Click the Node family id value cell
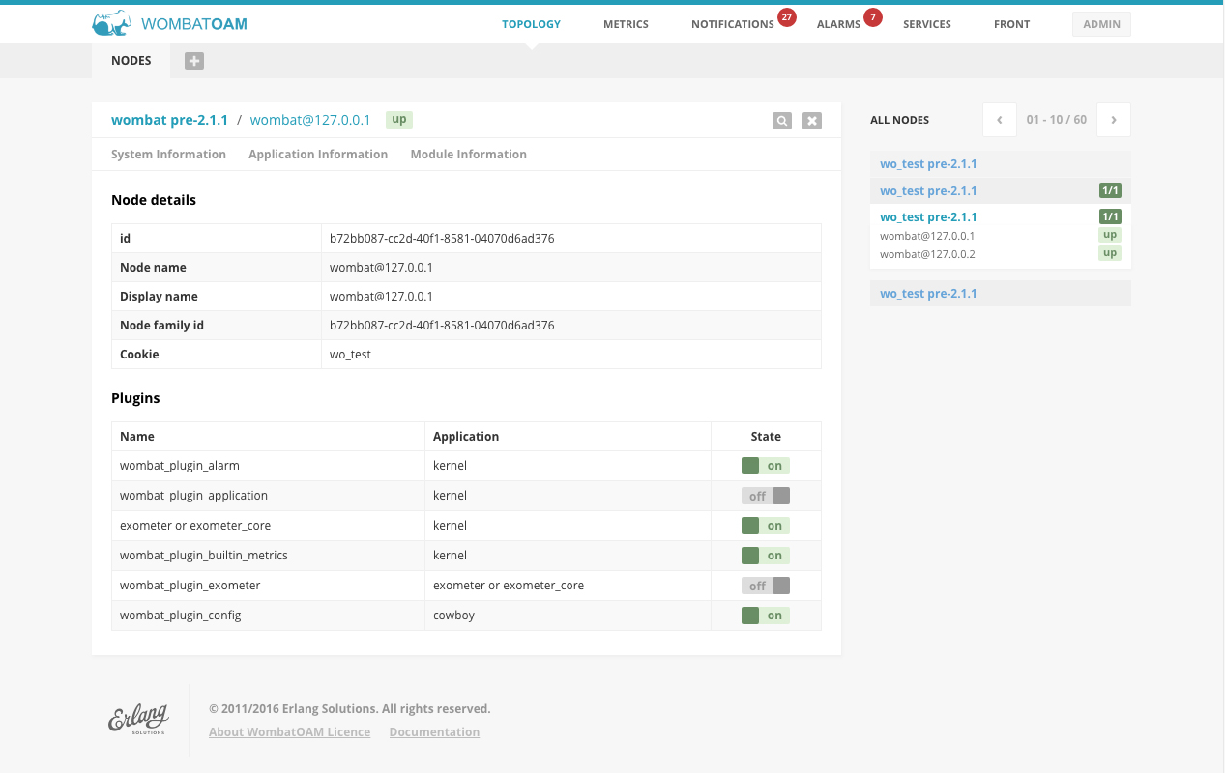This screenshot has width=1225, height=773. click(571, 326)
